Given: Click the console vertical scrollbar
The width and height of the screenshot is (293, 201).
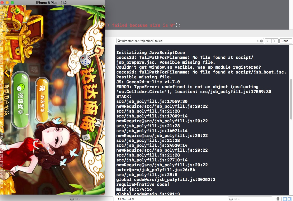Looking at the screenshot, I should (x=291, y=99).
